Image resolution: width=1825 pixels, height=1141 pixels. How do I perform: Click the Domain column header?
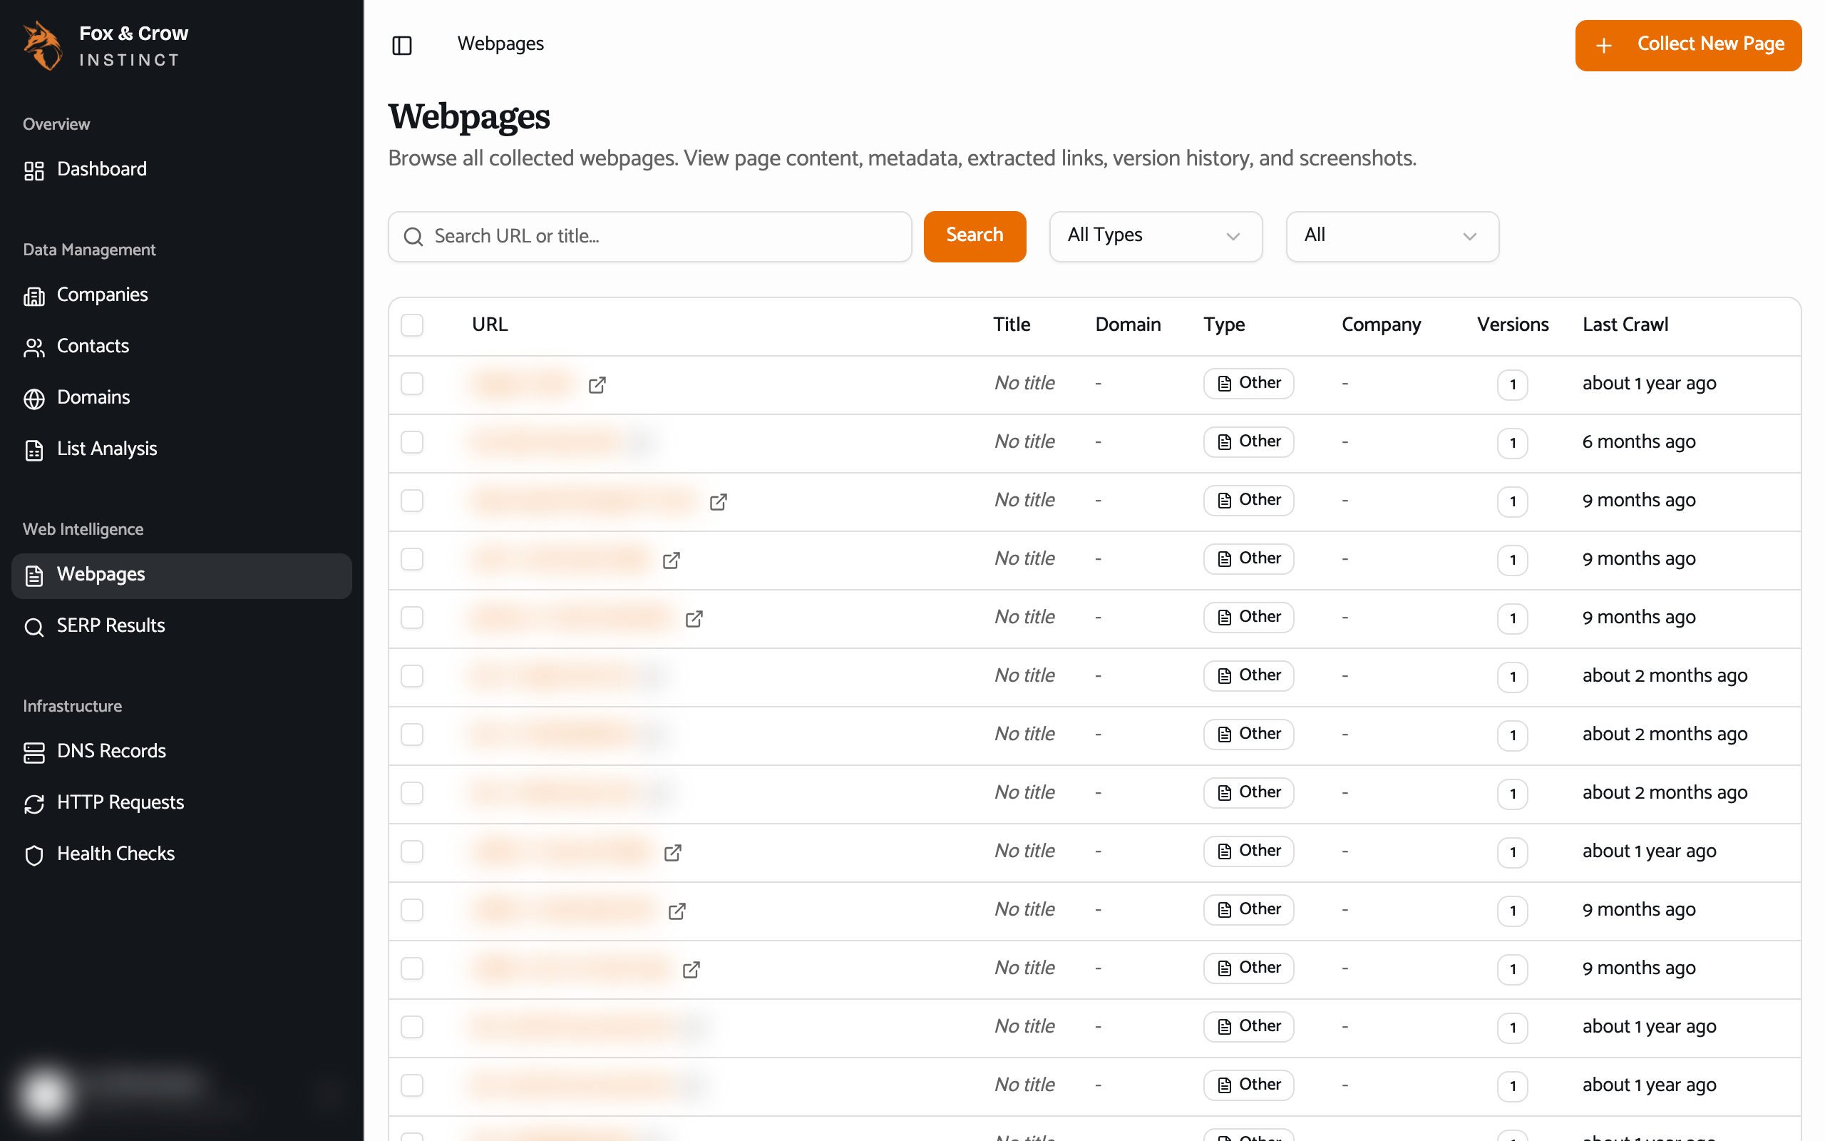pyautogui.click(x=1127, y=325)
